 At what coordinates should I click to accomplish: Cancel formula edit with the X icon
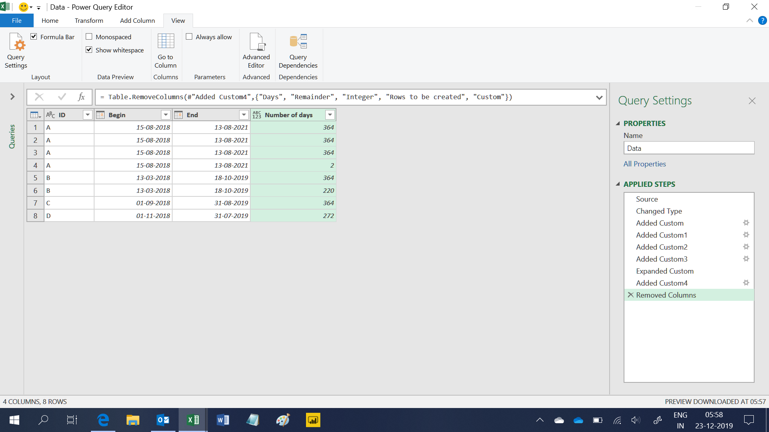(39, 97)
